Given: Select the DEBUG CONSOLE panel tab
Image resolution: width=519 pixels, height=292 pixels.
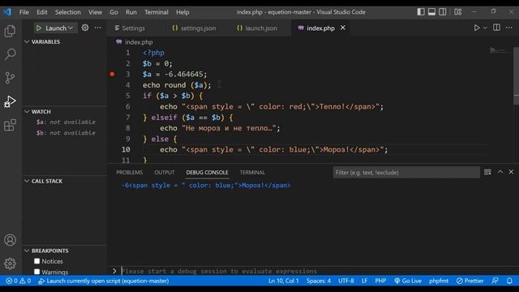Looking at the screenshot, I should 207,173.
